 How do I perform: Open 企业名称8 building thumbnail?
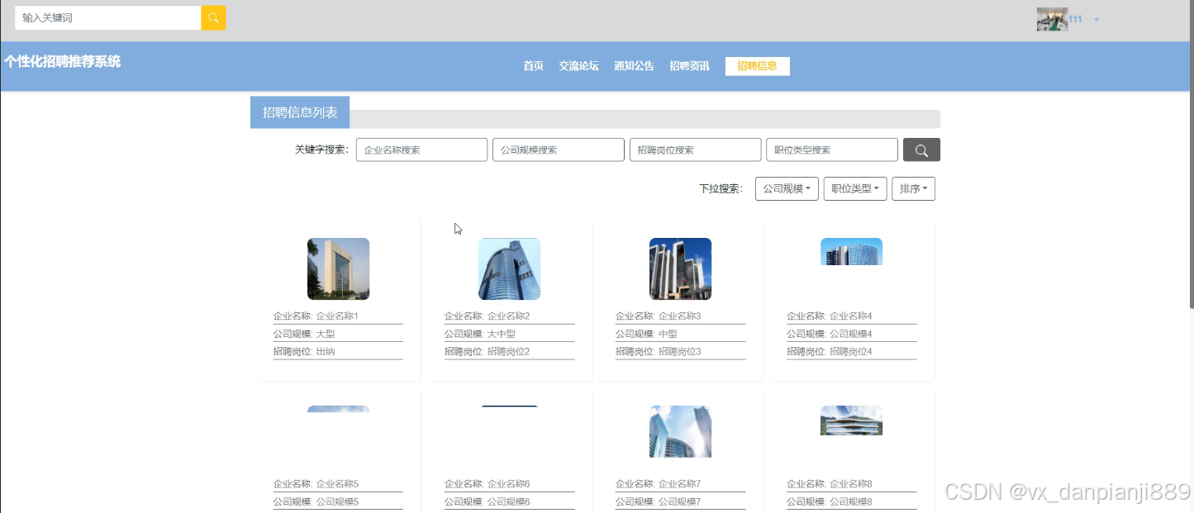click(x=851, y=420)
